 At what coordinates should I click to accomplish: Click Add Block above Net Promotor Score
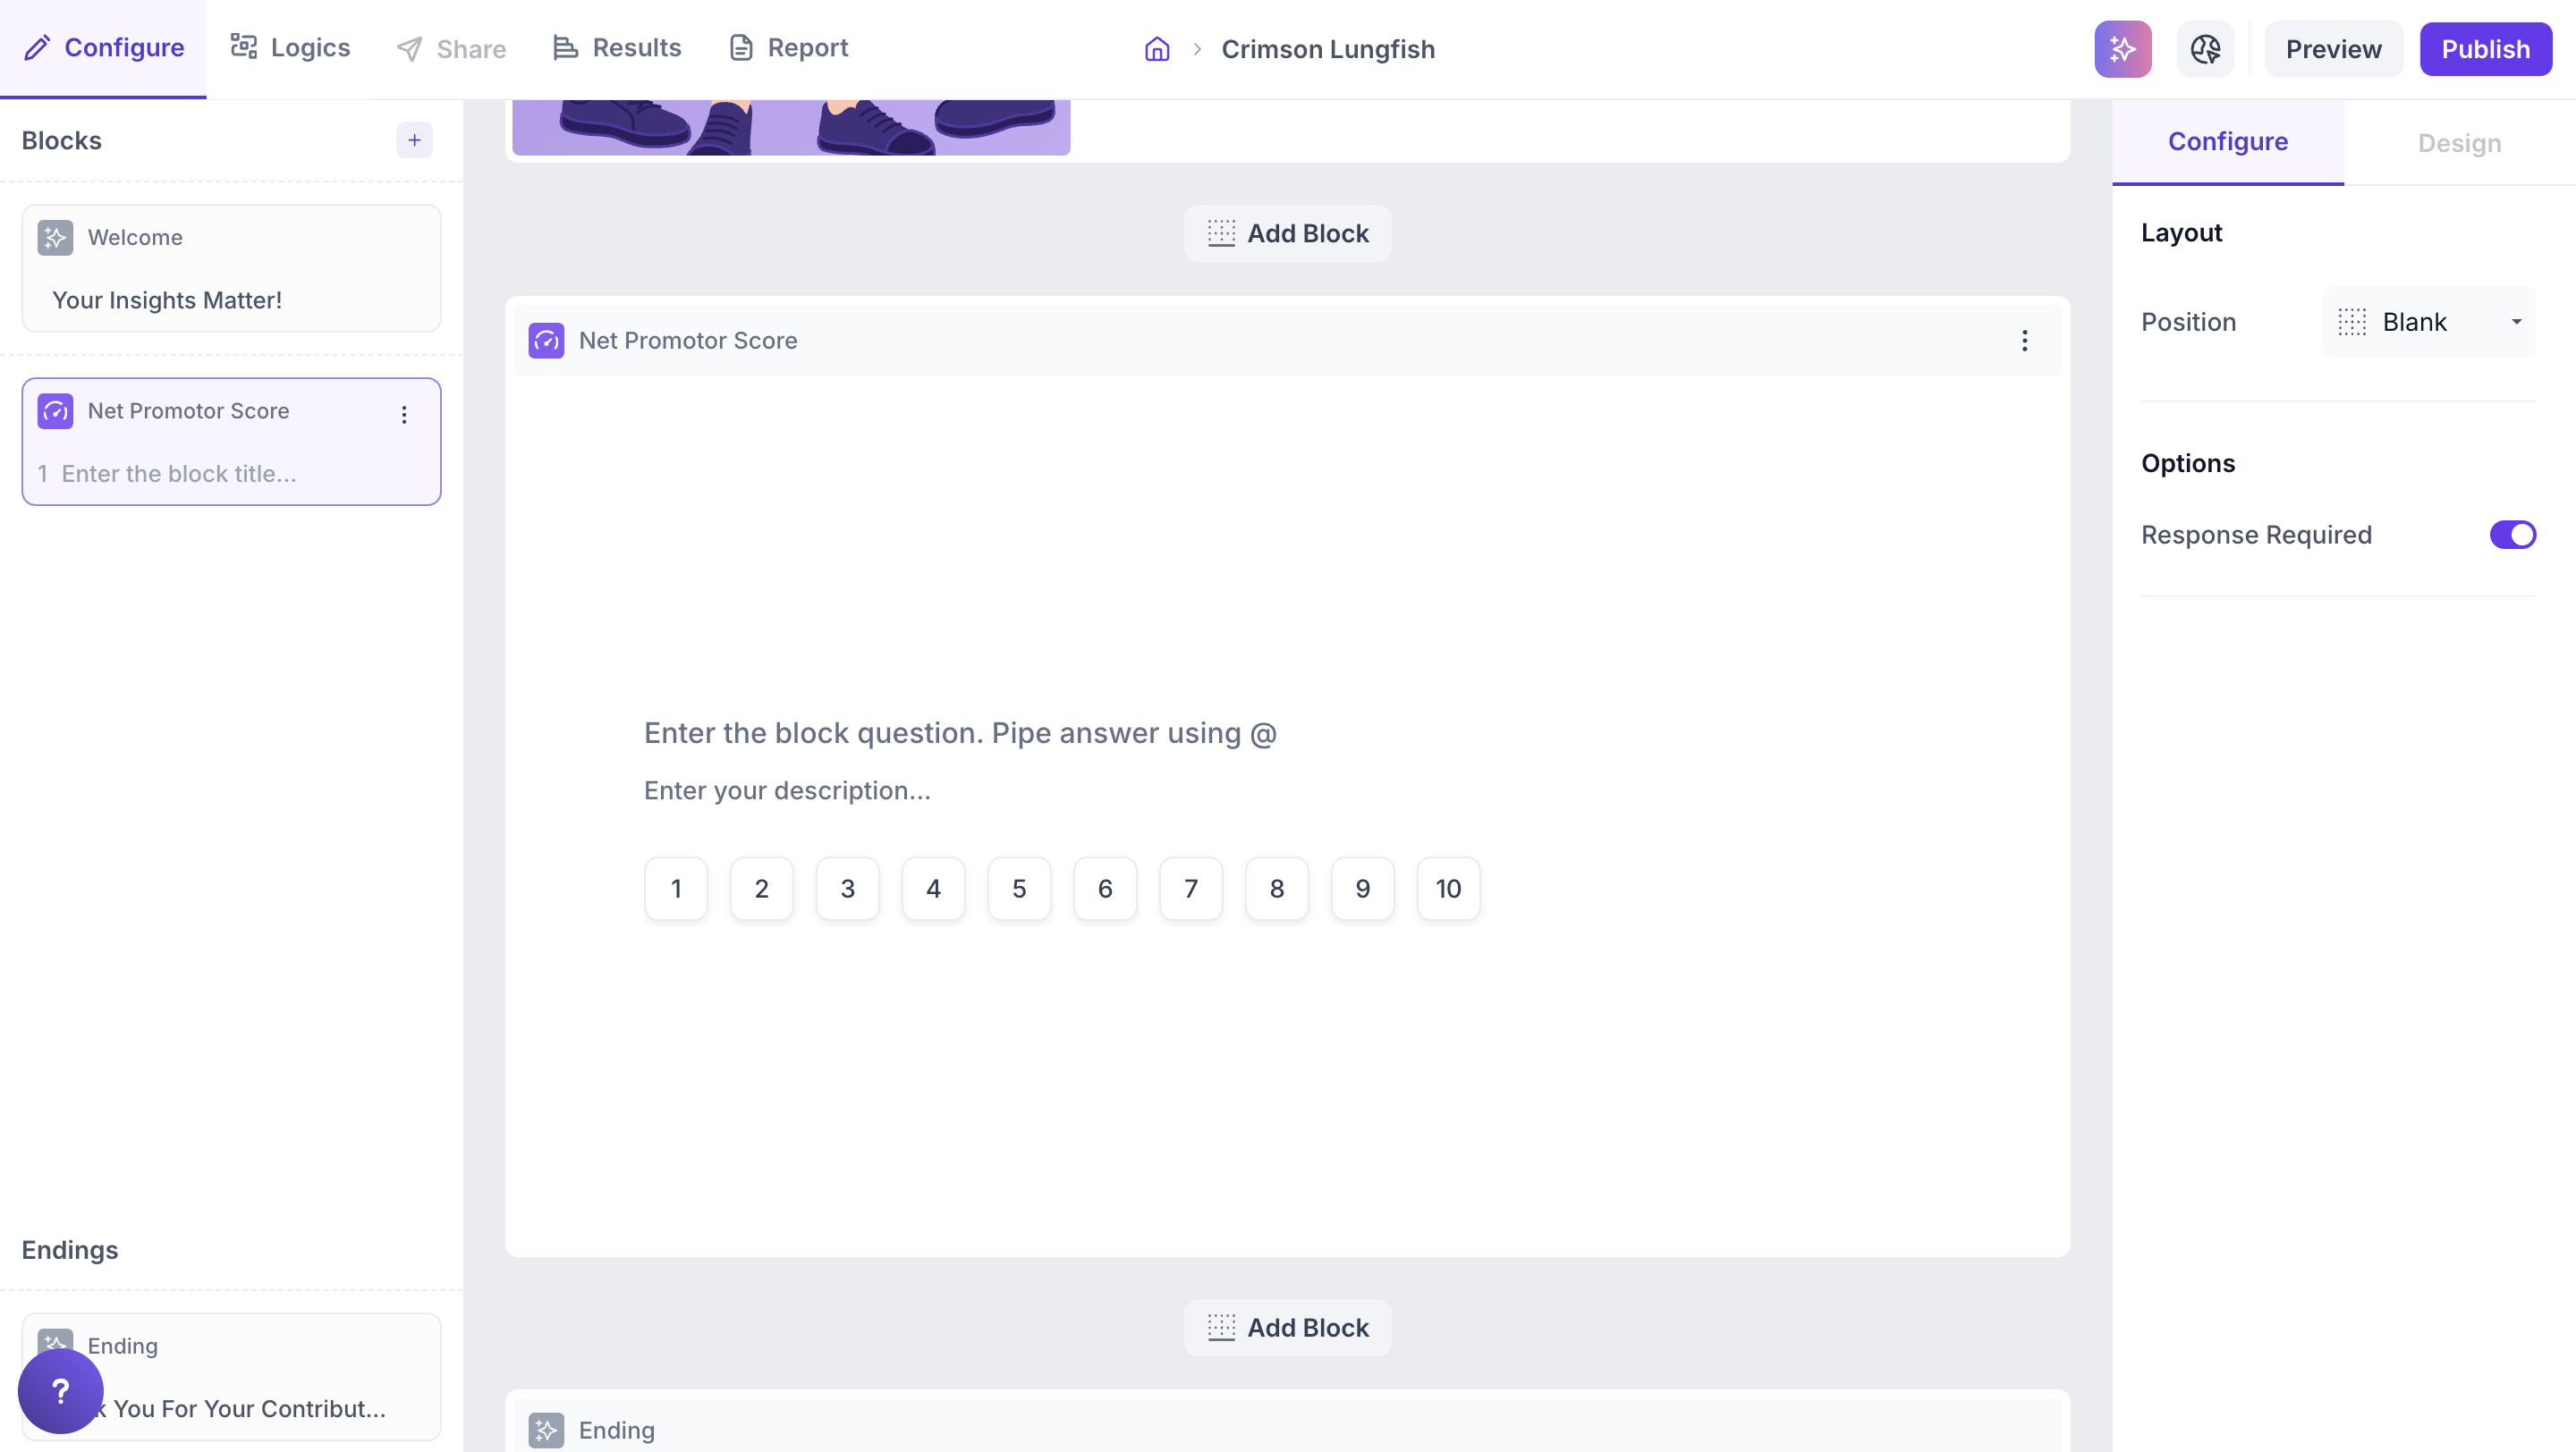[x=1287, y=234]
